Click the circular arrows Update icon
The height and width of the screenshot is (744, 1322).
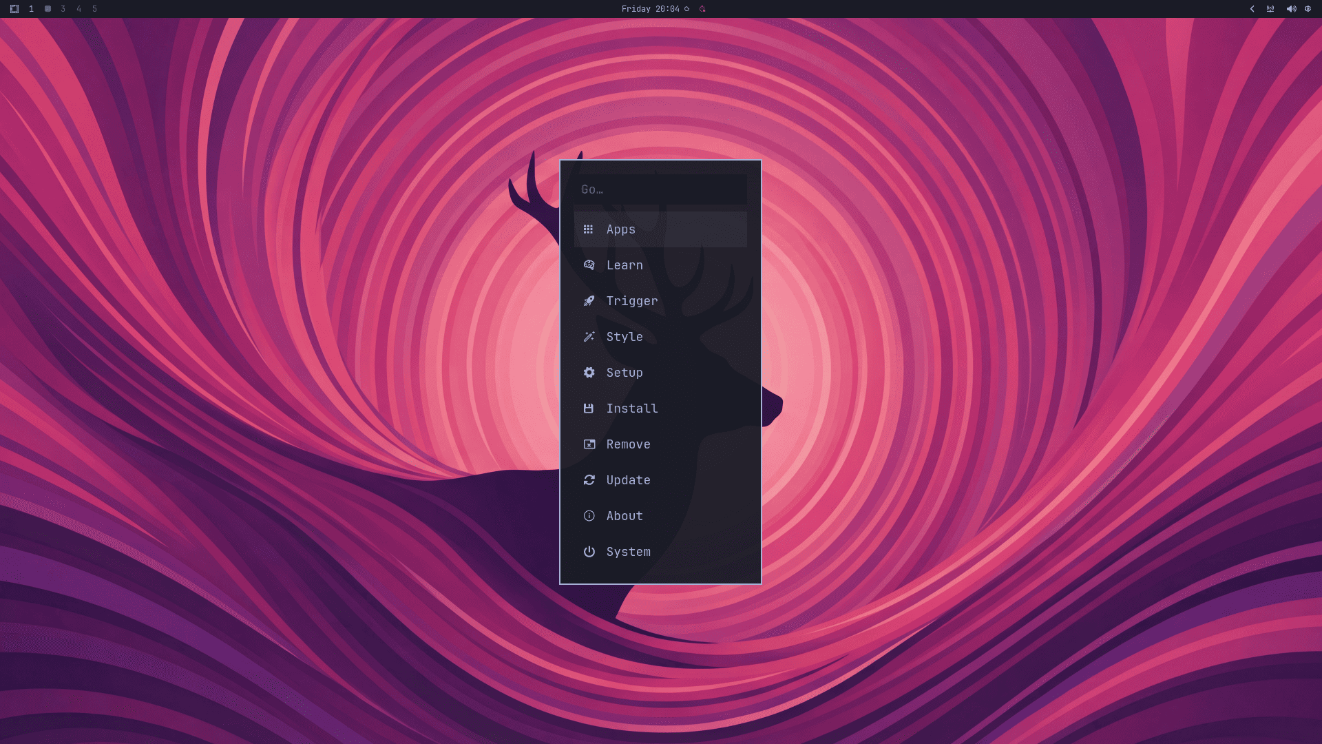tap(589, 480)
